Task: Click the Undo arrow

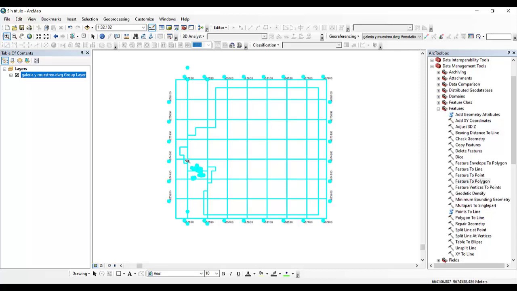Action: (x=70, y=27)
